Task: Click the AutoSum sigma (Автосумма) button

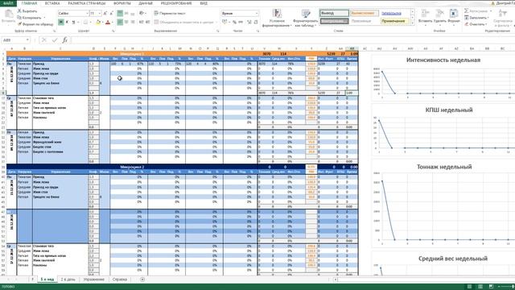Action: [477, 10]
